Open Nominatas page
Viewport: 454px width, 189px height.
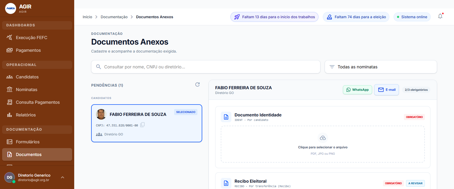pos(37,89)
